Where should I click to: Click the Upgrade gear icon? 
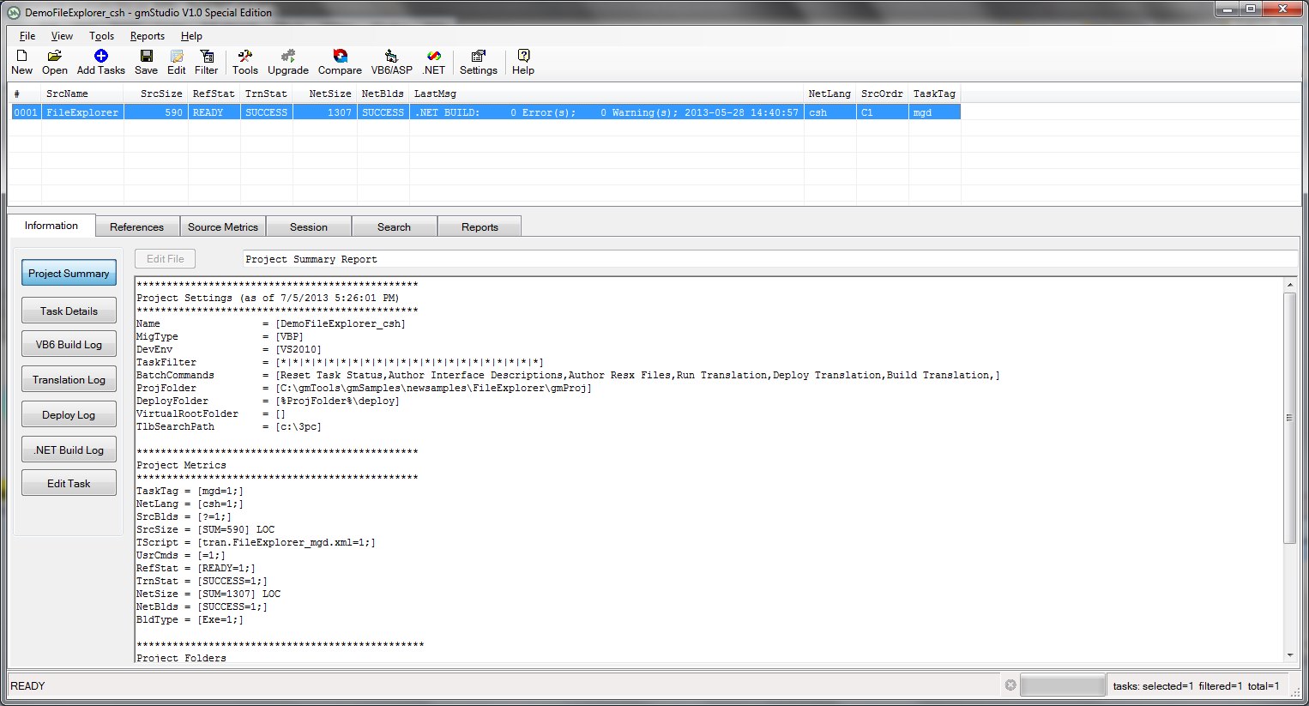(288, 57)
